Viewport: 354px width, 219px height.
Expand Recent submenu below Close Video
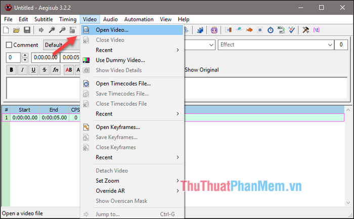click(132, 50)
